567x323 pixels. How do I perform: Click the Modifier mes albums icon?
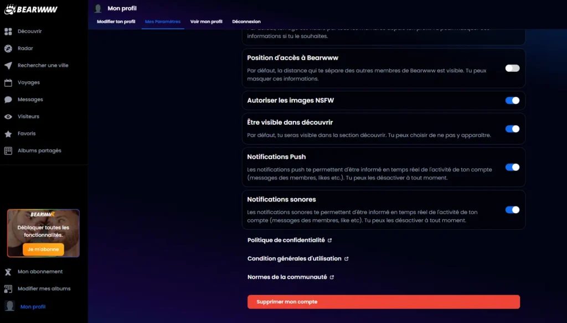[8, 289]
